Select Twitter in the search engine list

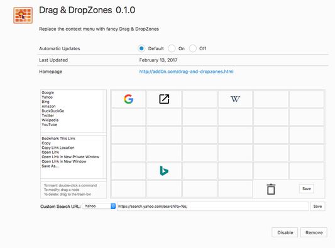click(x=48, y=116)
